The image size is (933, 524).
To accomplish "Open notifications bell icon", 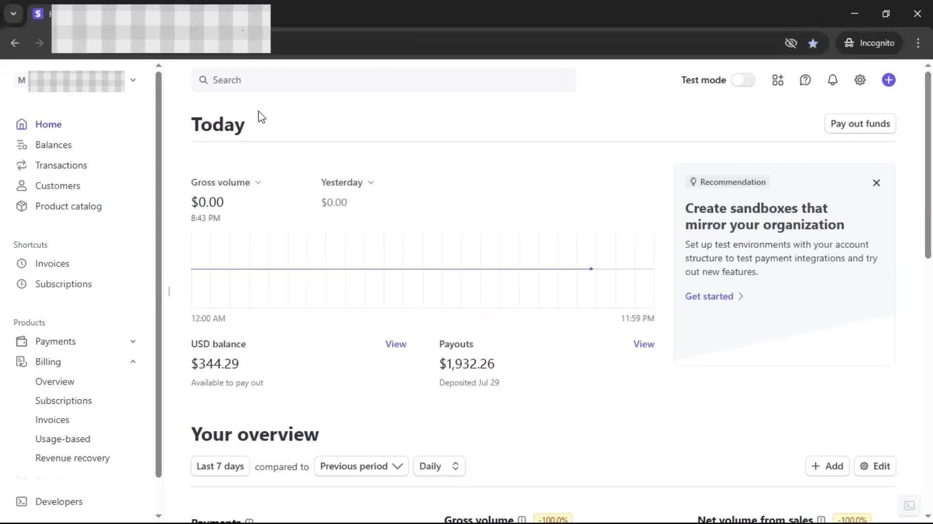I will coord(832,80).
